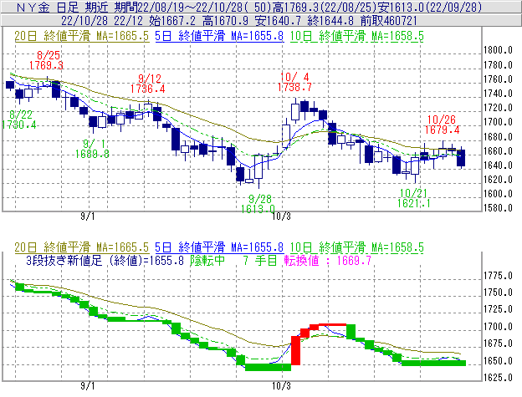This screenshot has width=522, height=397.
Task: Click the lower chart's 1775.0 axis value
Action: (x=498, y=276)
